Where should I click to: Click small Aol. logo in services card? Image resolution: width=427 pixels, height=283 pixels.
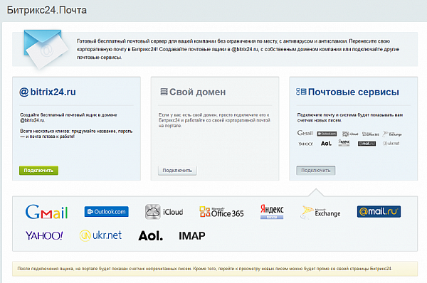[326, 144]
